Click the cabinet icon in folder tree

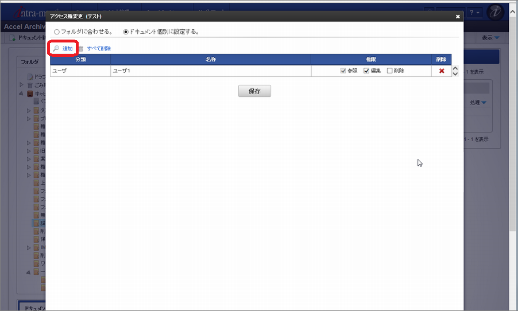[30, 94]
